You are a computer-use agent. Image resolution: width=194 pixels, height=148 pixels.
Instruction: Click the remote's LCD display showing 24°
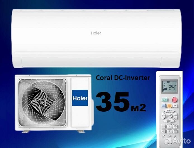tap(169, 86)
